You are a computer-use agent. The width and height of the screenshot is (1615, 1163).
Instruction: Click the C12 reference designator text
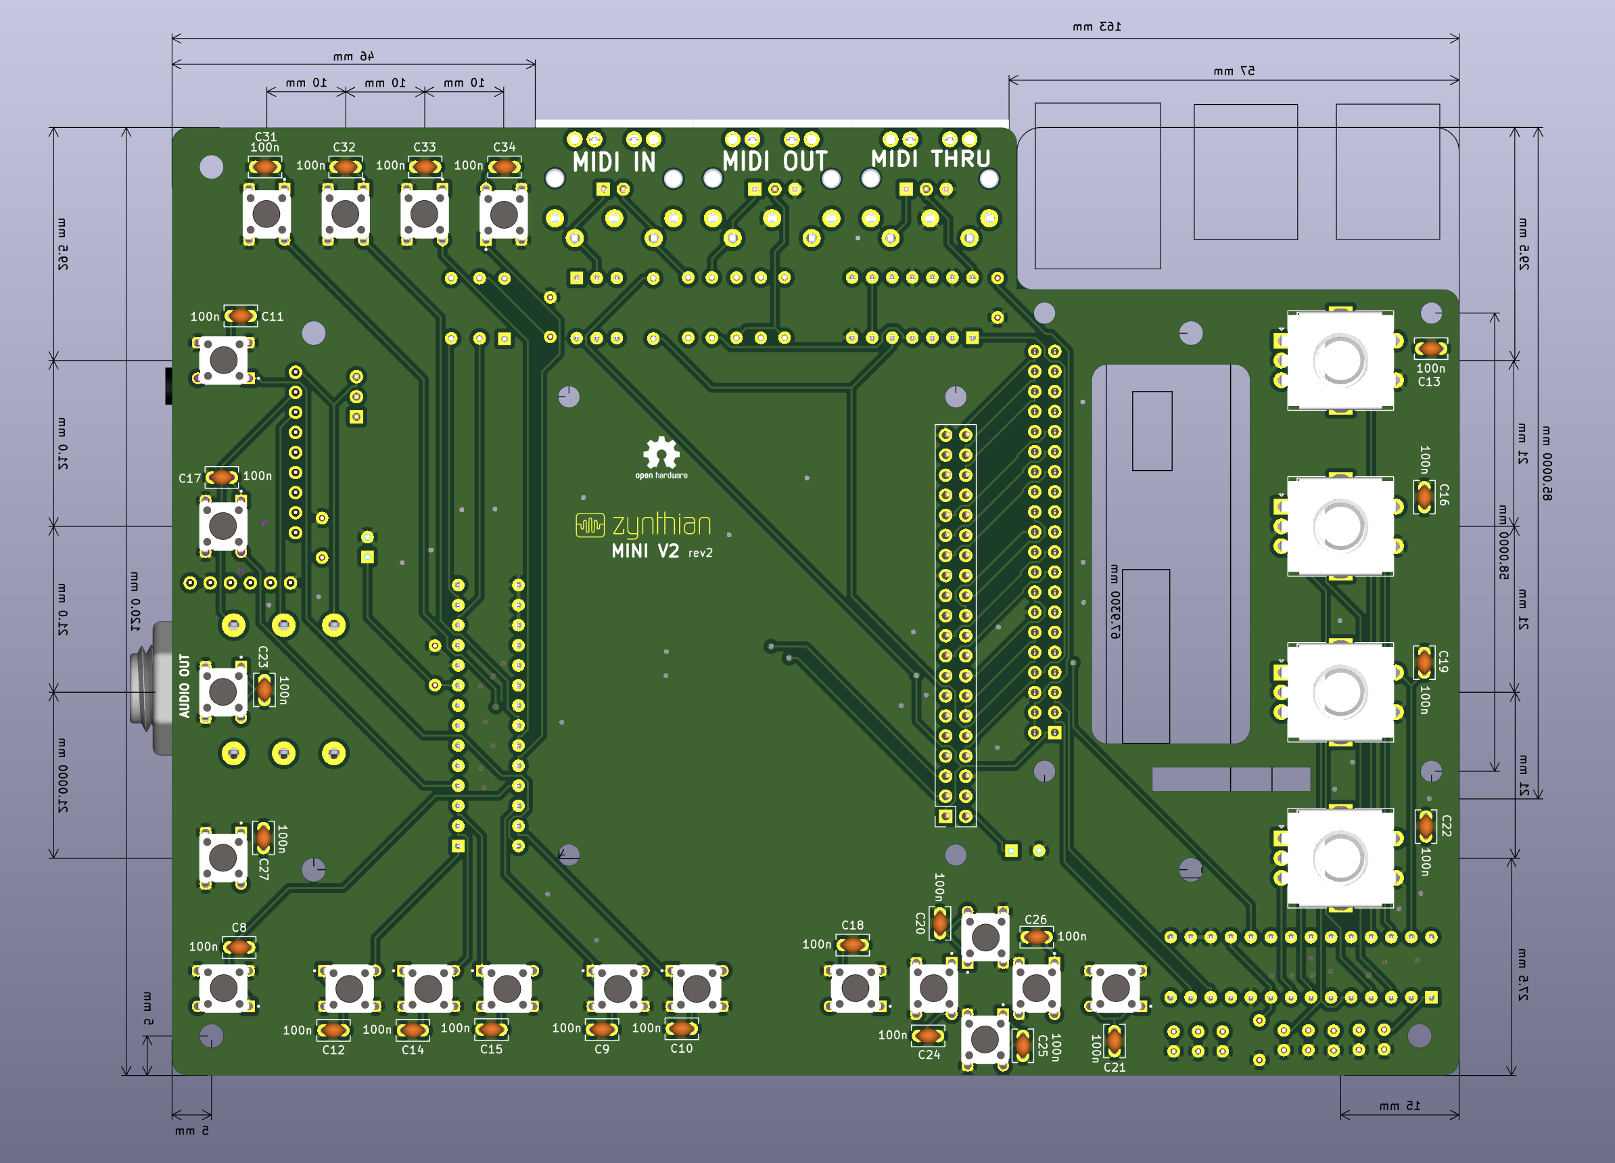(333, 1050)
